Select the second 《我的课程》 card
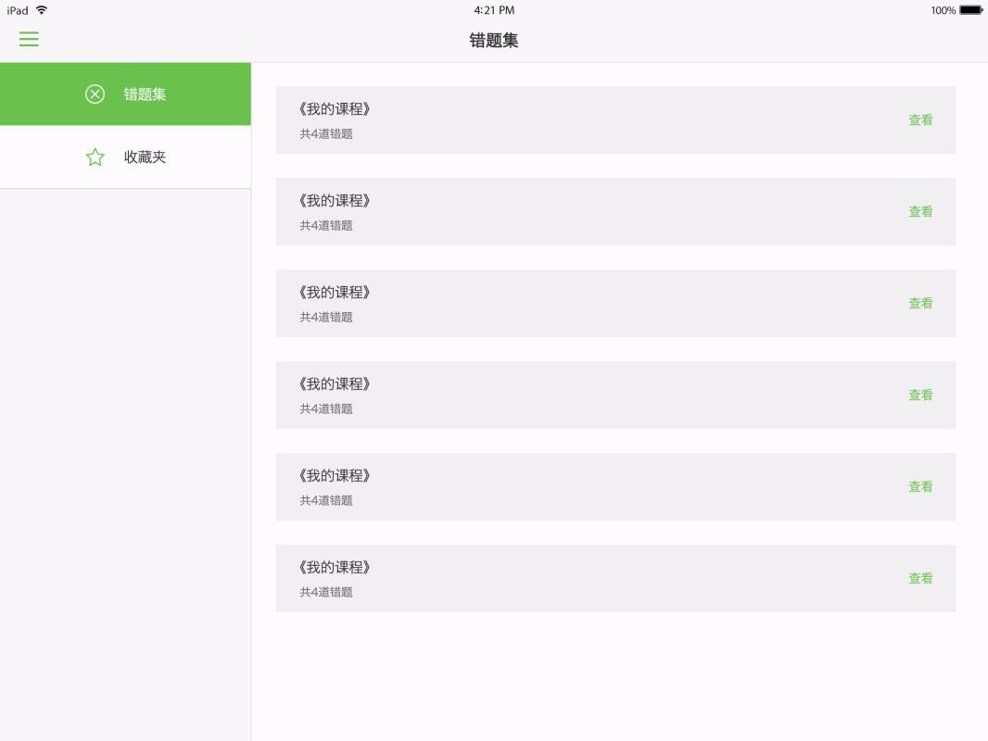The height and width of the screenshot is (741, 988). (615, 211)
